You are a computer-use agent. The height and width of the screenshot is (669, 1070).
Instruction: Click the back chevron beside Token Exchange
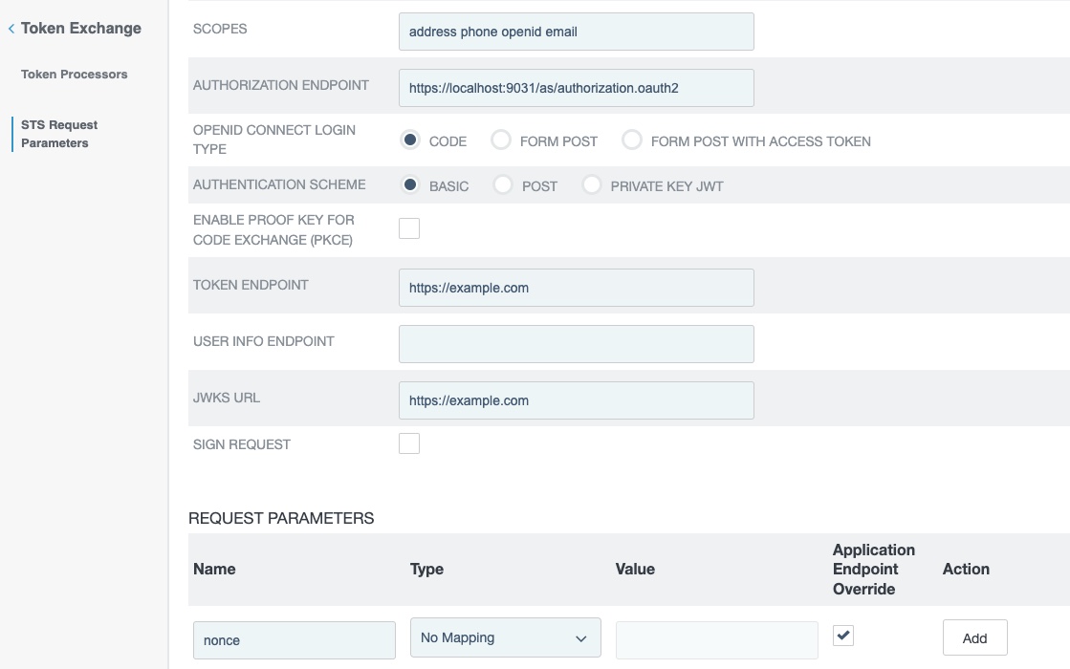(x=12, y=29)
